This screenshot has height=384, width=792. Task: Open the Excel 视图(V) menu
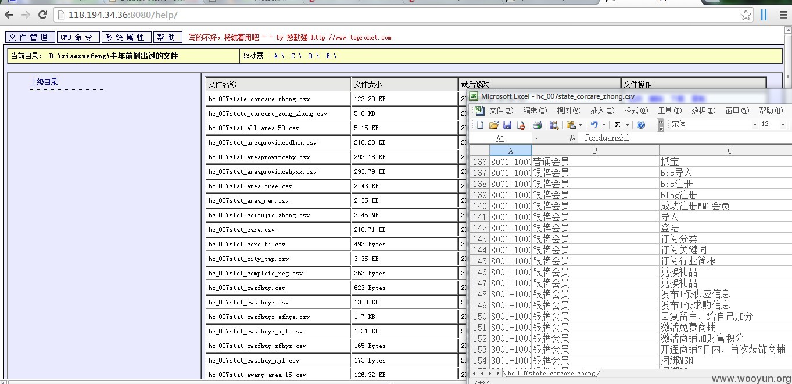click(x=569, y=110)
